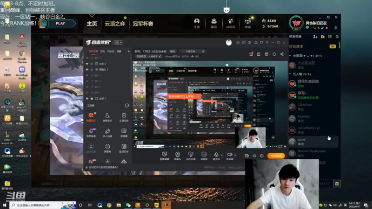
Task: Collapse the 五人组 friend group
Action: pyautogui.click(x=290, y=74)
